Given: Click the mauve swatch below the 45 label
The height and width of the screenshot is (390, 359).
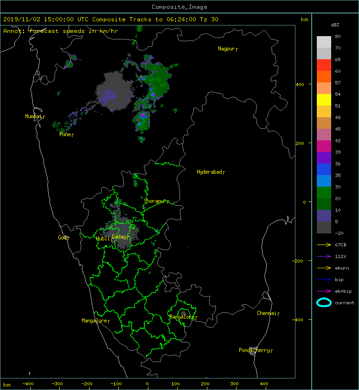Looking at the screenshot, I should [x=324, y=135].
